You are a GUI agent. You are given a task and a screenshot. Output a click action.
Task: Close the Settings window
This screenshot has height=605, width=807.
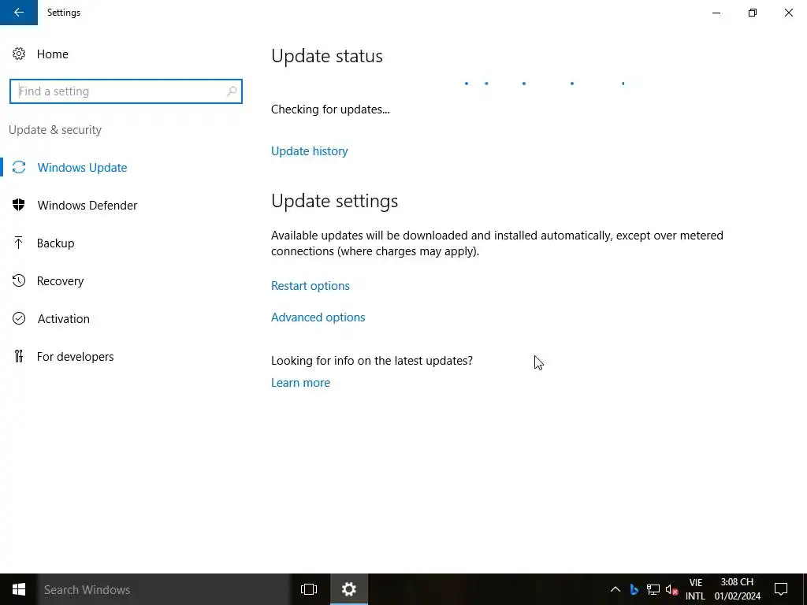[788, 13]
